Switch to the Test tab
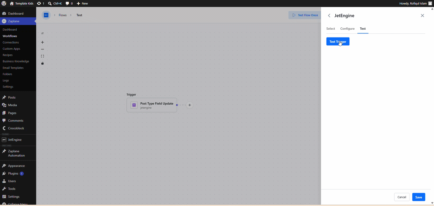 point(363,29)
